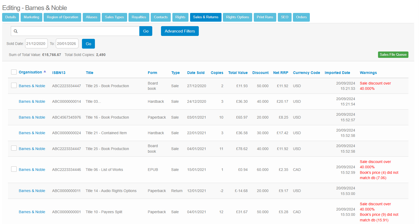Sort by the Warnings column header
The width and height of the screenshot is (419, 224).
(368, 73)
